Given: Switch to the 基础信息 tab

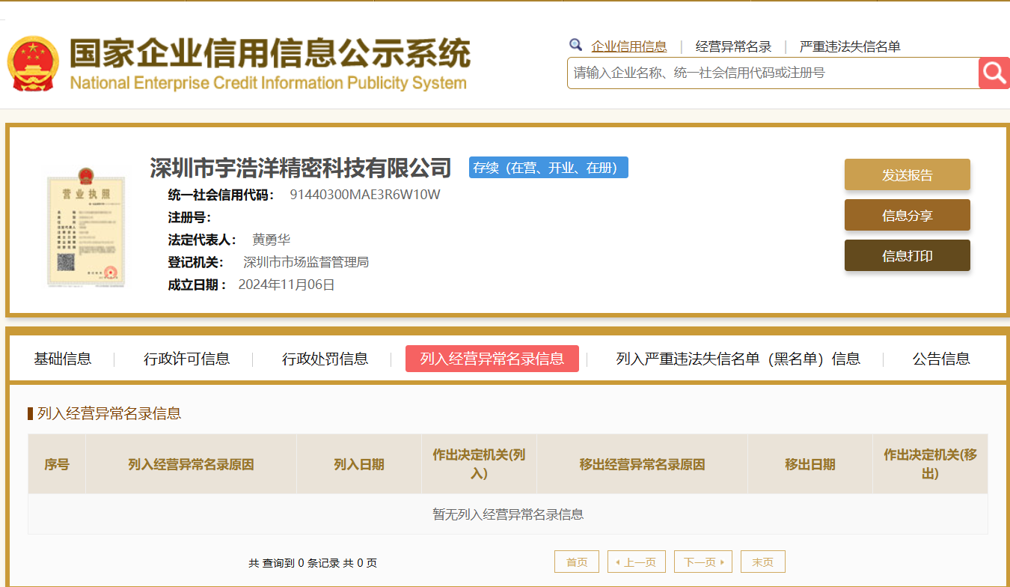Looking at the screenshot, I should tap(63, 359).
